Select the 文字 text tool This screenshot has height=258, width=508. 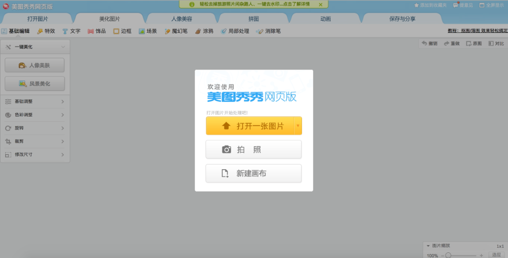[x=71, y=31]
